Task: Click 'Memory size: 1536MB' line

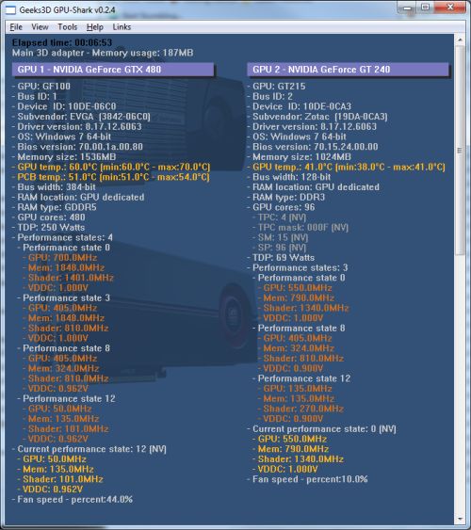Action: pyautogui.click(x=64, y=157)
